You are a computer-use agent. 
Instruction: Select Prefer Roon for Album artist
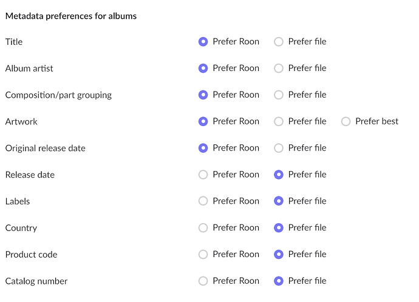point(203,69)
